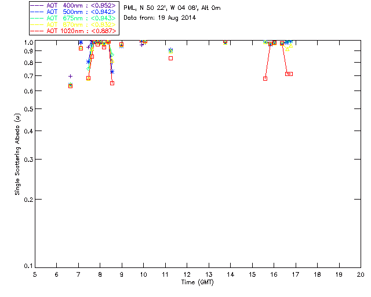Image resolution: width=371 pixels, height=297 pixels.
Task: Click the 12 hour x-axis tick label
Action: pos(187,274)
